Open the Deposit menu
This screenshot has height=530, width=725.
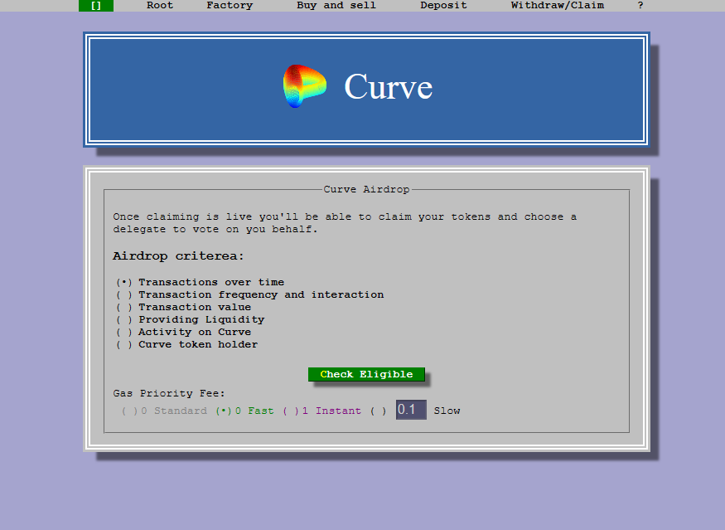click(443, 6)
